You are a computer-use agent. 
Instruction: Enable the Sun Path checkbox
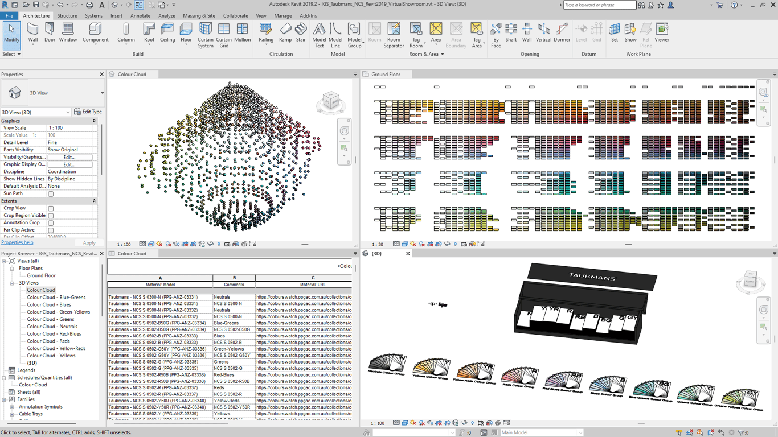[x=51, y=194]
